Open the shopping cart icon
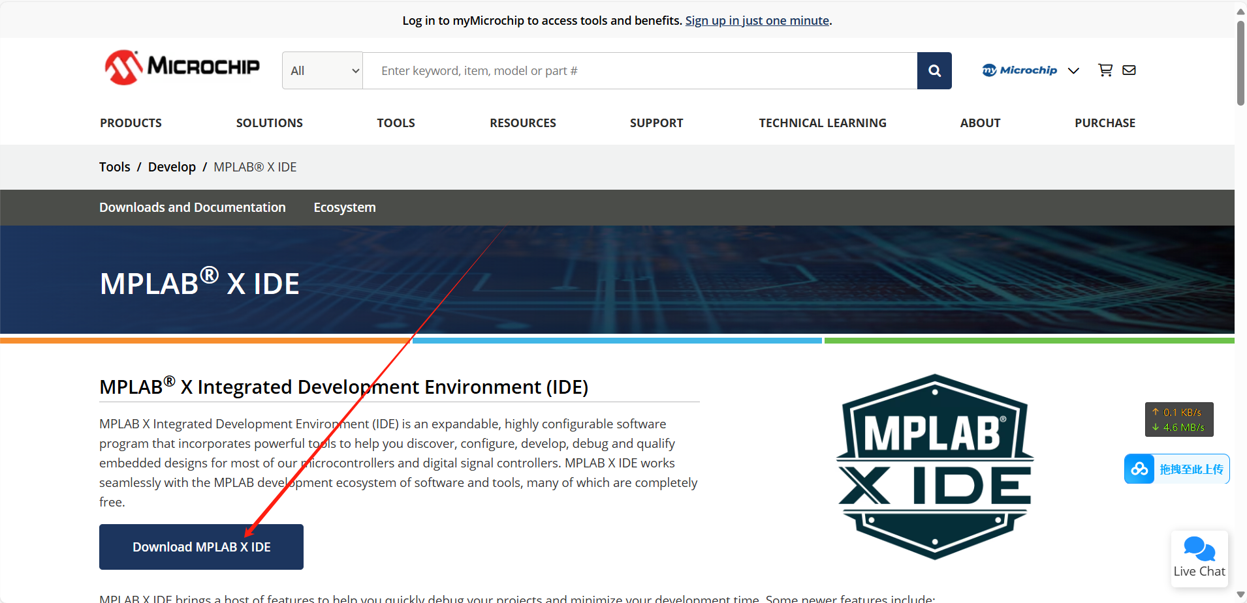1247x603 pixels. pos(1105,70)
